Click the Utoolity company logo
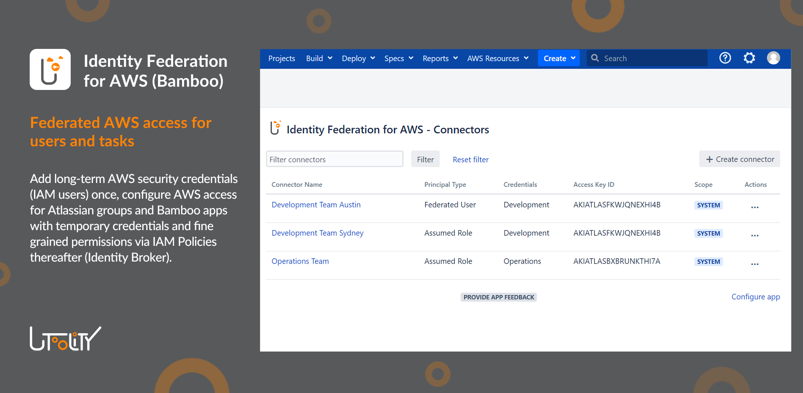The height and width of the screenshot is (393, 803). pos(65,338)
